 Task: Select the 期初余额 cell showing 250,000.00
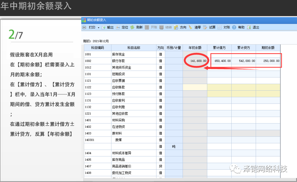click(x=268, y=61)
